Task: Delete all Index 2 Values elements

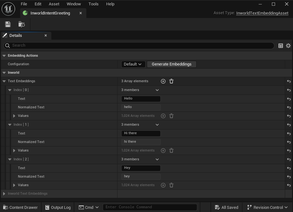Action: tap(171, 185)
